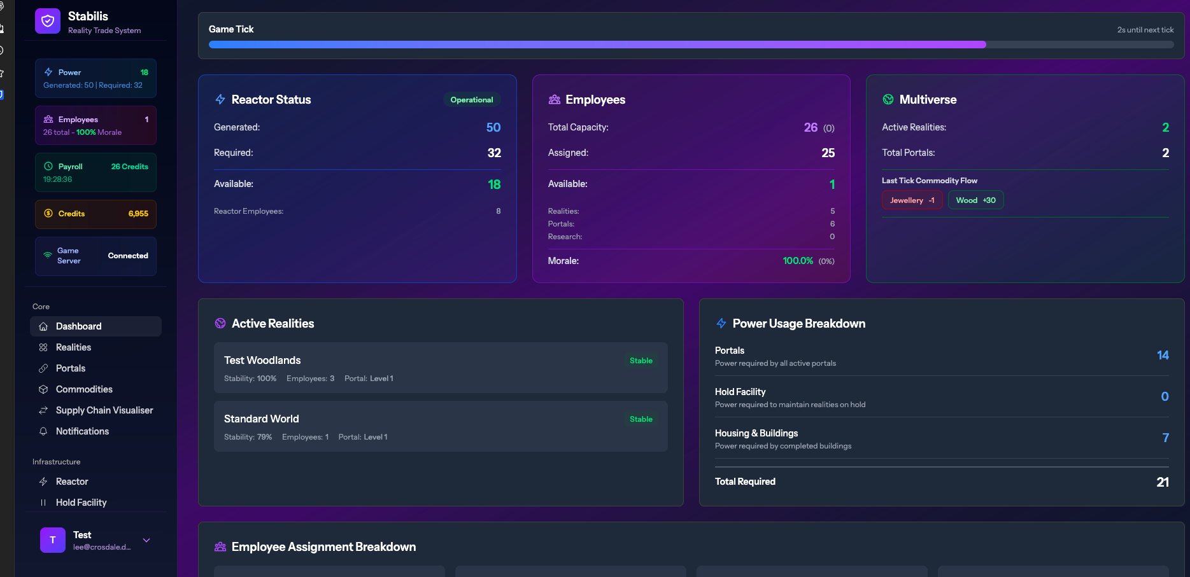Click the Game Tick progress bar
This screenshot has width=1190, height=577.
point(691,45)
